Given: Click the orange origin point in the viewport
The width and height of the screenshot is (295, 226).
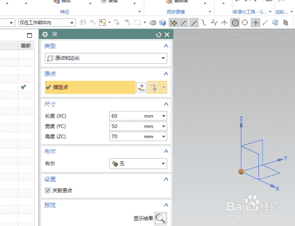Looking at the screenshot, I should point(241,172).
